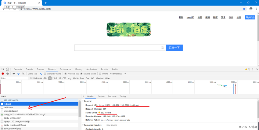Open a new browser tab
Screen dimensions: 259x130
[x=46, y=3]
